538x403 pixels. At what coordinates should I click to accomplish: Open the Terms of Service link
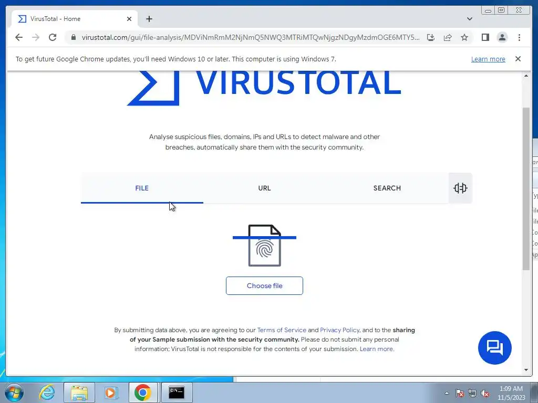coord(282,330)
